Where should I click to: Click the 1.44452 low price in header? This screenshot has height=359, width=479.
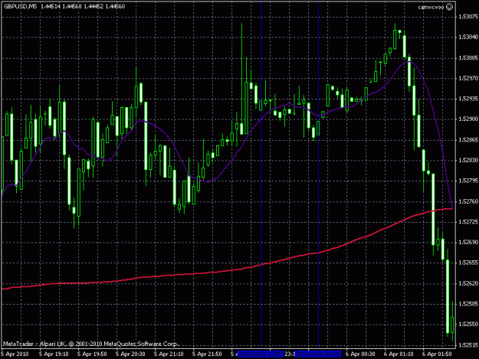coord(94,6)
